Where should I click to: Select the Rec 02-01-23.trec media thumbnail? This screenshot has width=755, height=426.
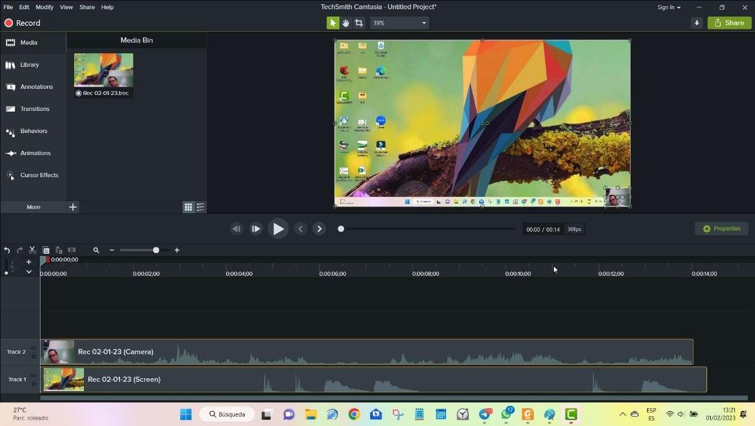click(104, 75)
